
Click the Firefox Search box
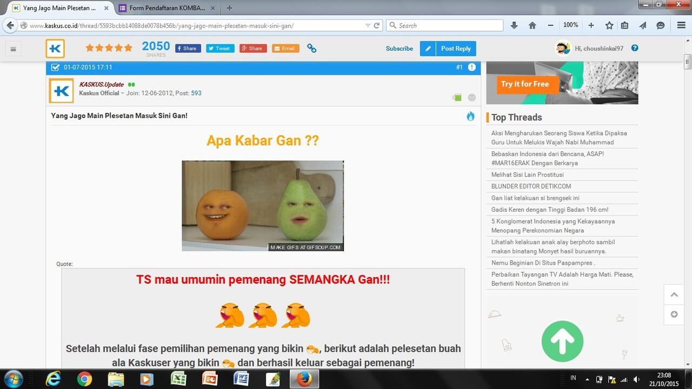444,25
